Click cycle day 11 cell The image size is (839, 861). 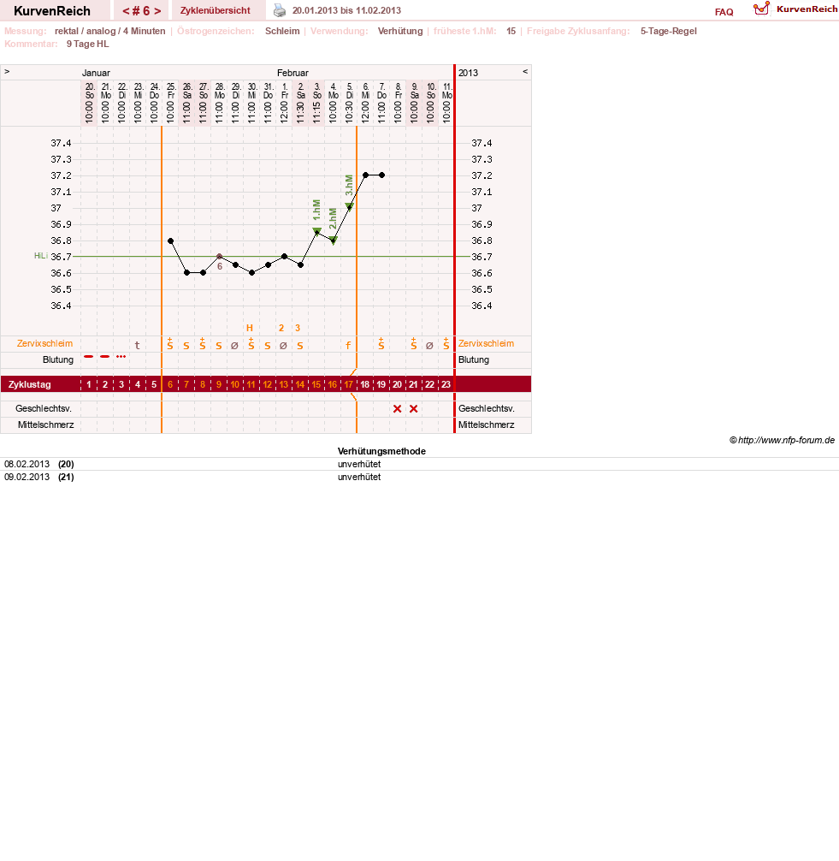(x=251, y=384)
